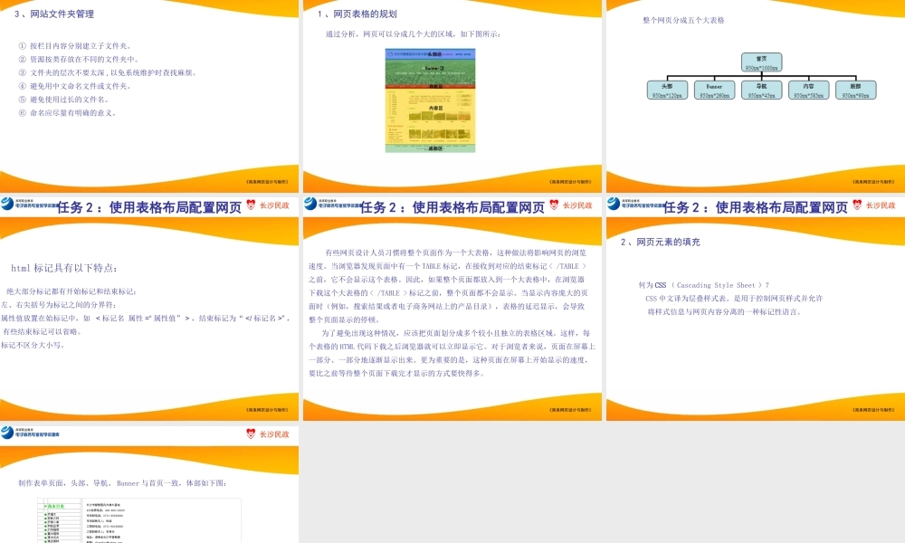This screenshot has height=543, width=905.
Task: Click the heart icon in the bottom-left slide banner
Action: coord(251,434)
